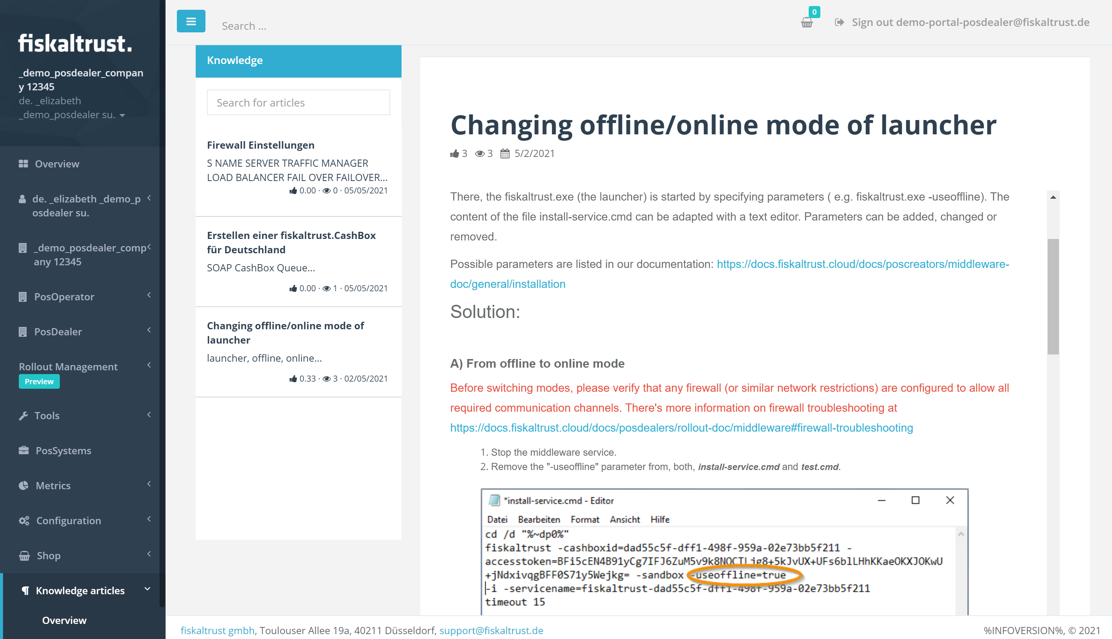Click the PosSystems briefcase icon
The width and height of the screenshot is (1112, 639).
click(24, 450)
